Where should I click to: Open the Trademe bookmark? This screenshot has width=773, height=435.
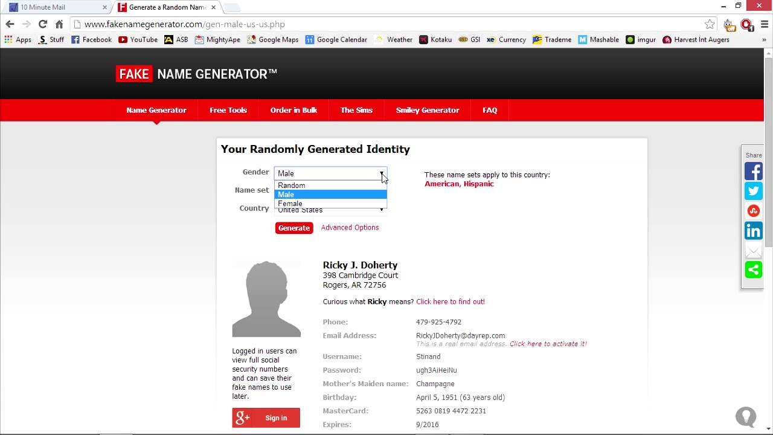coord(552,39)
